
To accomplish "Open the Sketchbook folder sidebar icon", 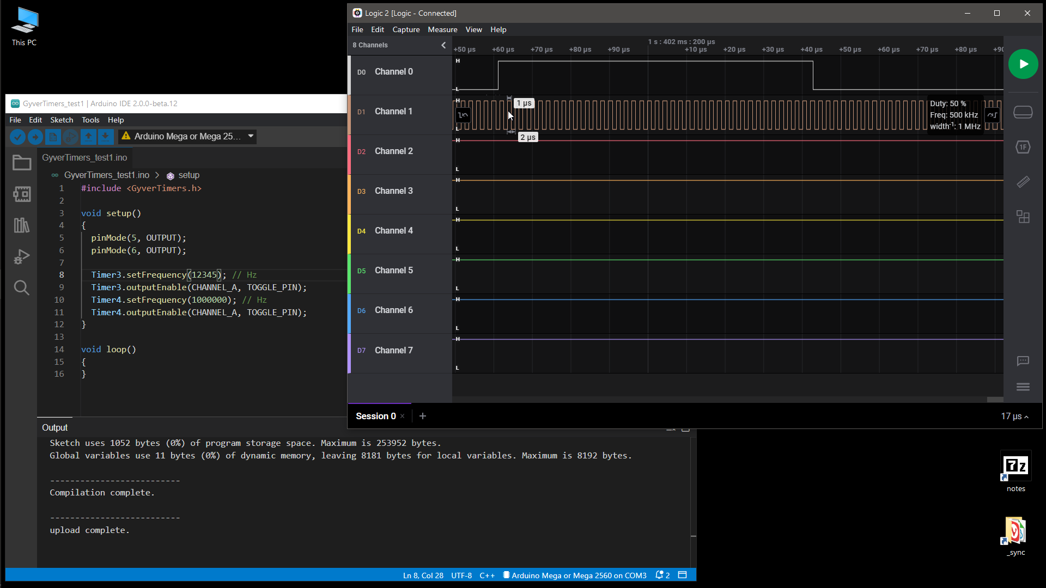I will [22, 163].
